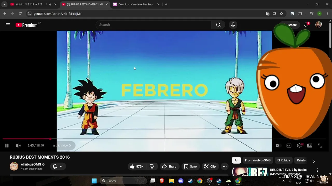Viewport: 332px width, 186px height.
Task: Open the Extensions puzzle icon
Action: tap(300, 14)
